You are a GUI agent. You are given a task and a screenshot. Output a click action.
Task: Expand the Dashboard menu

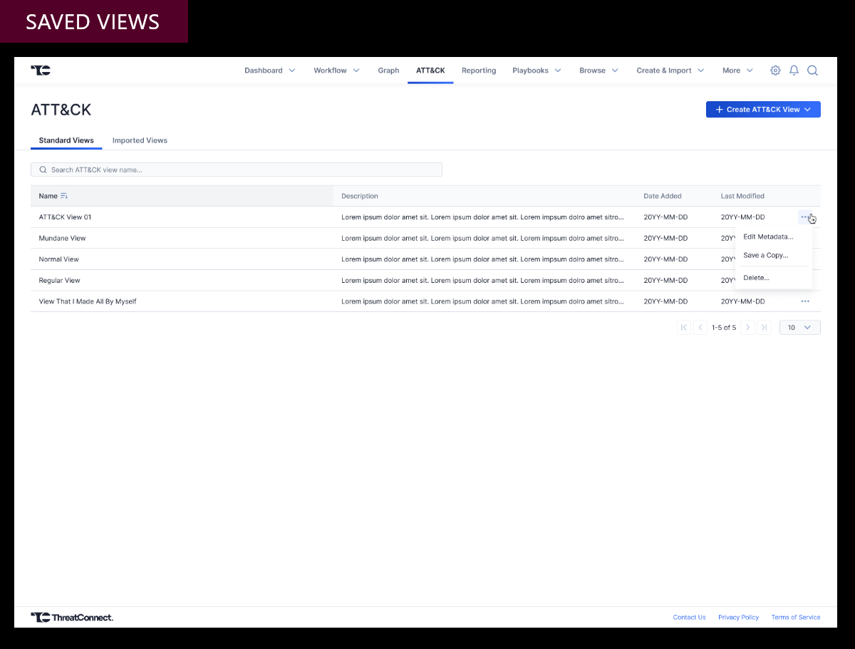[270, 71]
